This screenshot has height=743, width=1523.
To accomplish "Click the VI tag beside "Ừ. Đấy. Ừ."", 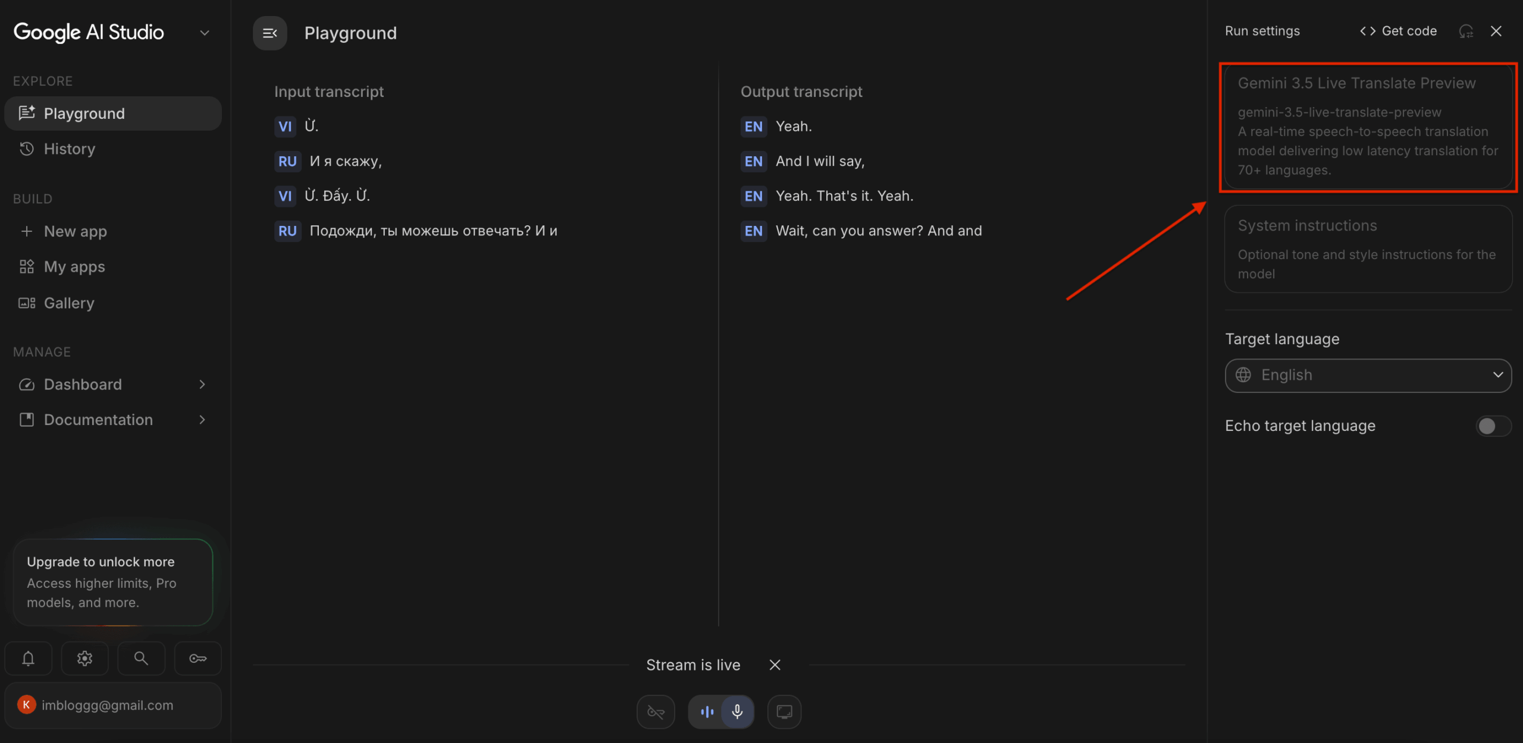I will coord(285,196).
